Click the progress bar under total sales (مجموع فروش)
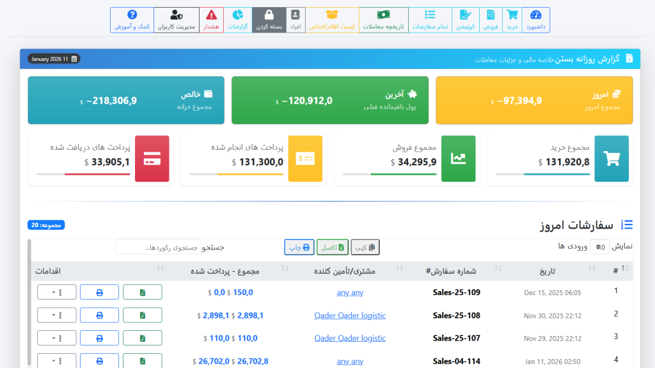This screenshot has height=368, width=655. [390, 173]
